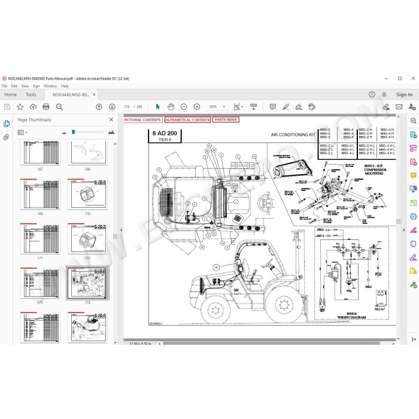
Task: Open More Tools wrench icon
Action: point(413,285)
